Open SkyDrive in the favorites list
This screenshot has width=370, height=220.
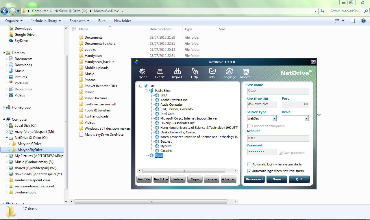coord(21,41)
